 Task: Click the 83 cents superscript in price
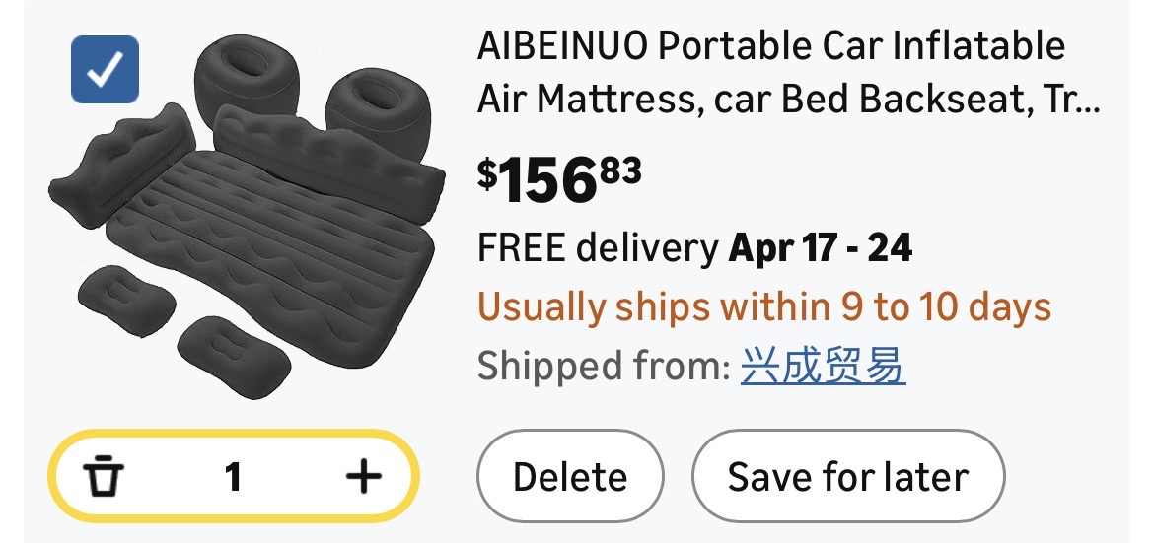point(619,170)
